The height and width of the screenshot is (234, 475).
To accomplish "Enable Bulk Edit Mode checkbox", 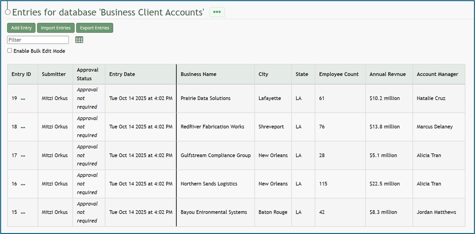I will [x=10, y=50].
